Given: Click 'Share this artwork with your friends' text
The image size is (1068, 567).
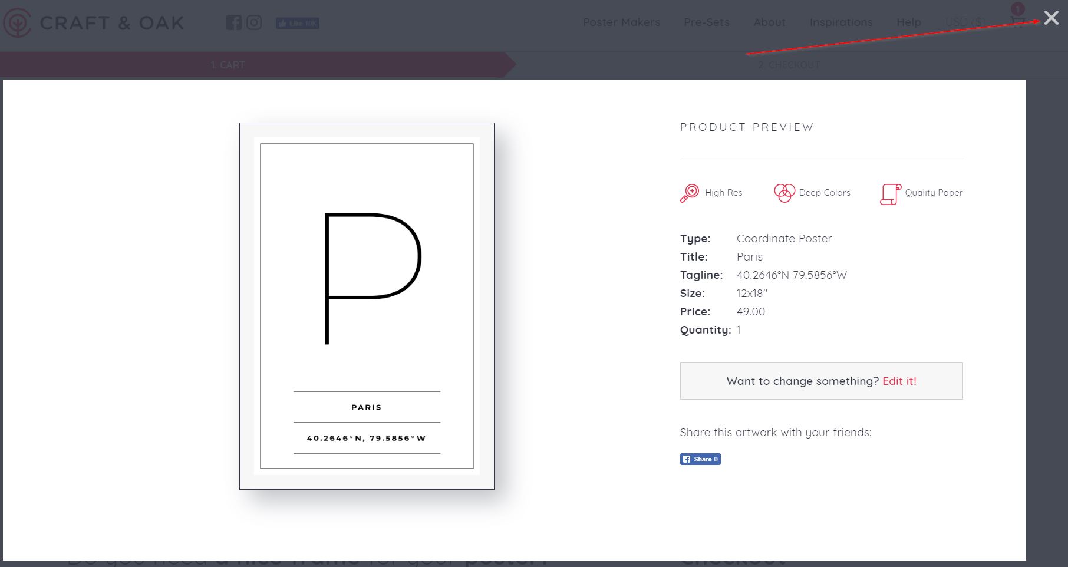Looking at the screenshot, I should pos(776,432).
